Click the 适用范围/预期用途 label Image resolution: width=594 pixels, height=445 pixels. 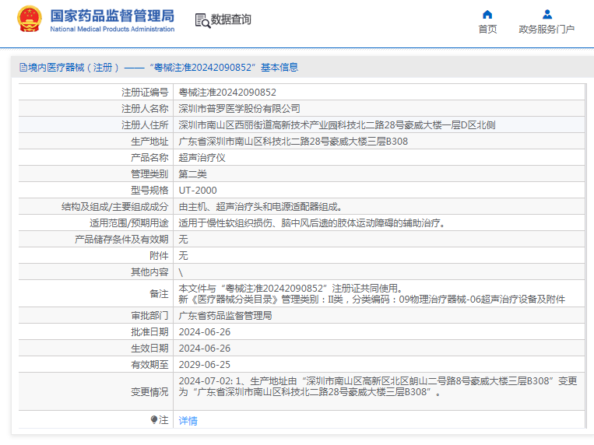click(128, 223)
